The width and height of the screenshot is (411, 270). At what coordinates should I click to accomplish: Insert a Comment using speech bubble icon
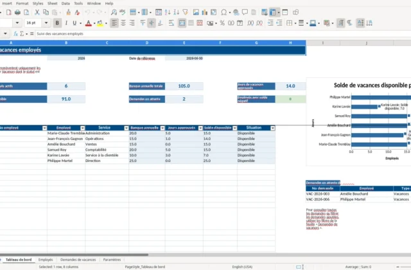[245, 12]
